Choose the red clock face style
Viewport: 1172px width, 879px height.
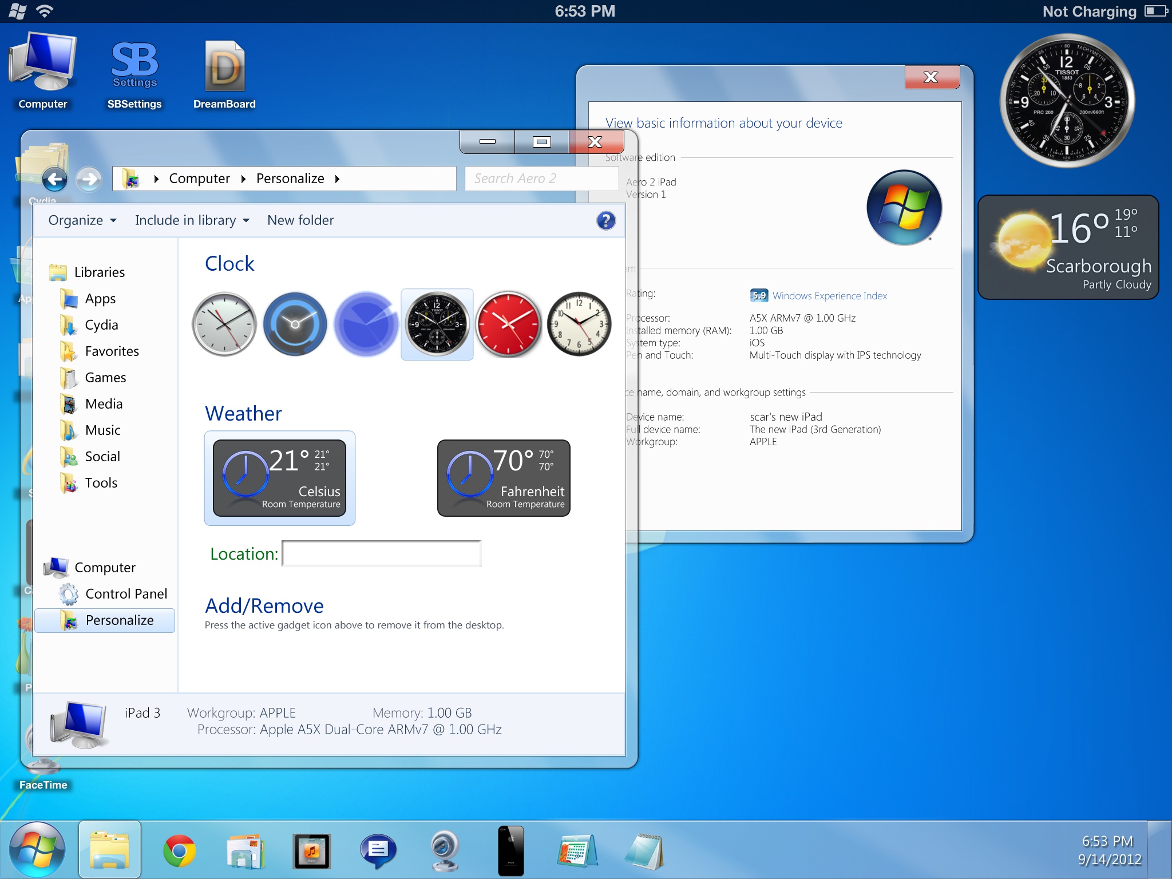pos(508,324)
